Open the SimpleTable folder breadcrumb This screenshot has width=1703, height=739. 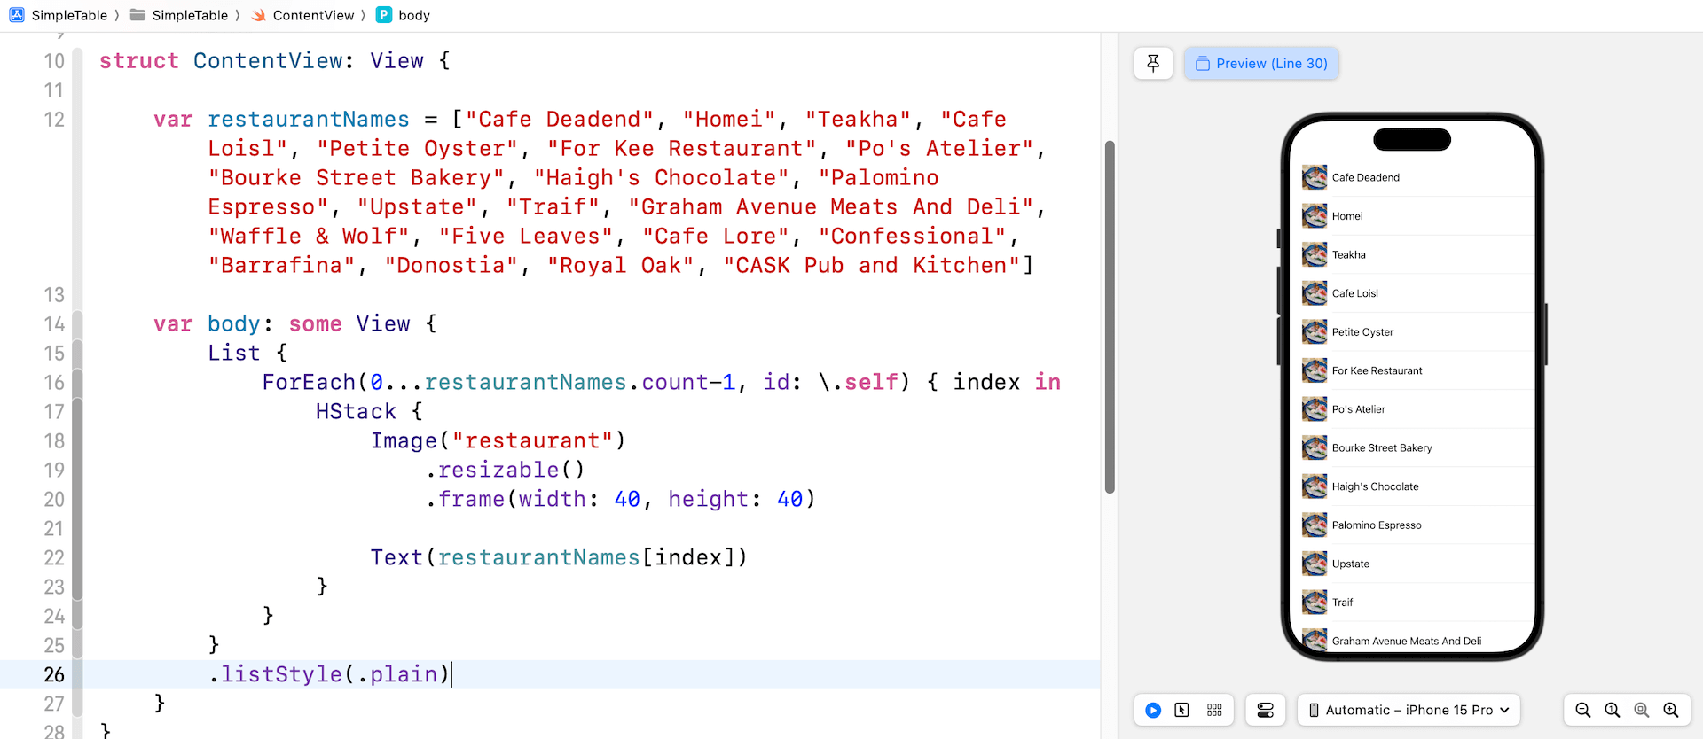[179, 15]
